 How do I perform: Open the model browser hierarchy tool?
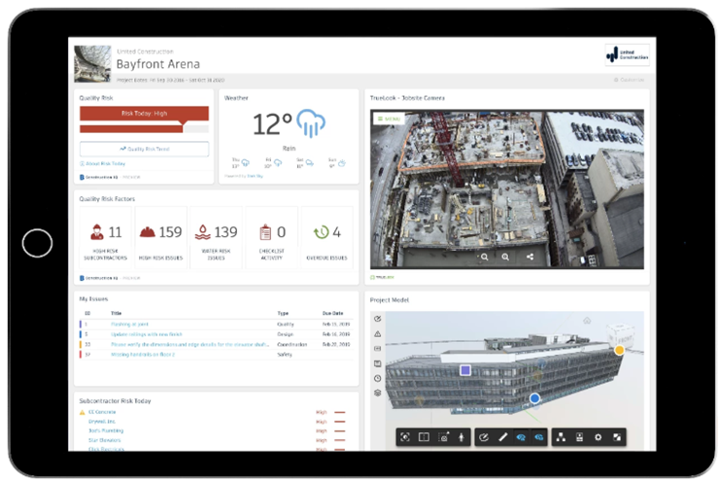pyautogui.click(x=561, y=437)
